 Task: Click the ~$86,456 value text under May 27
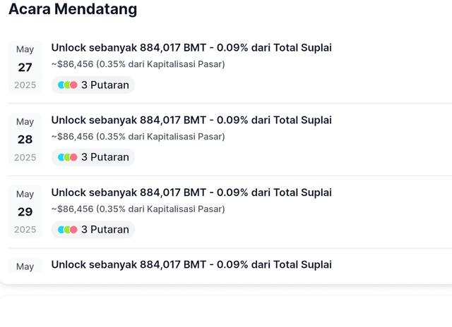click(138, 64)
